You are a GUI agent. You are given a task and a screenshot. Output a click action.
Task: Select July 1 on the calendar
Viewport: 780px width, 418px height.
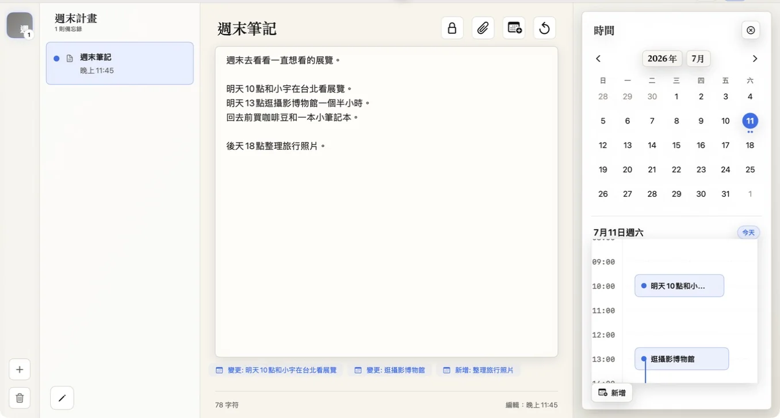click(676, 96)
